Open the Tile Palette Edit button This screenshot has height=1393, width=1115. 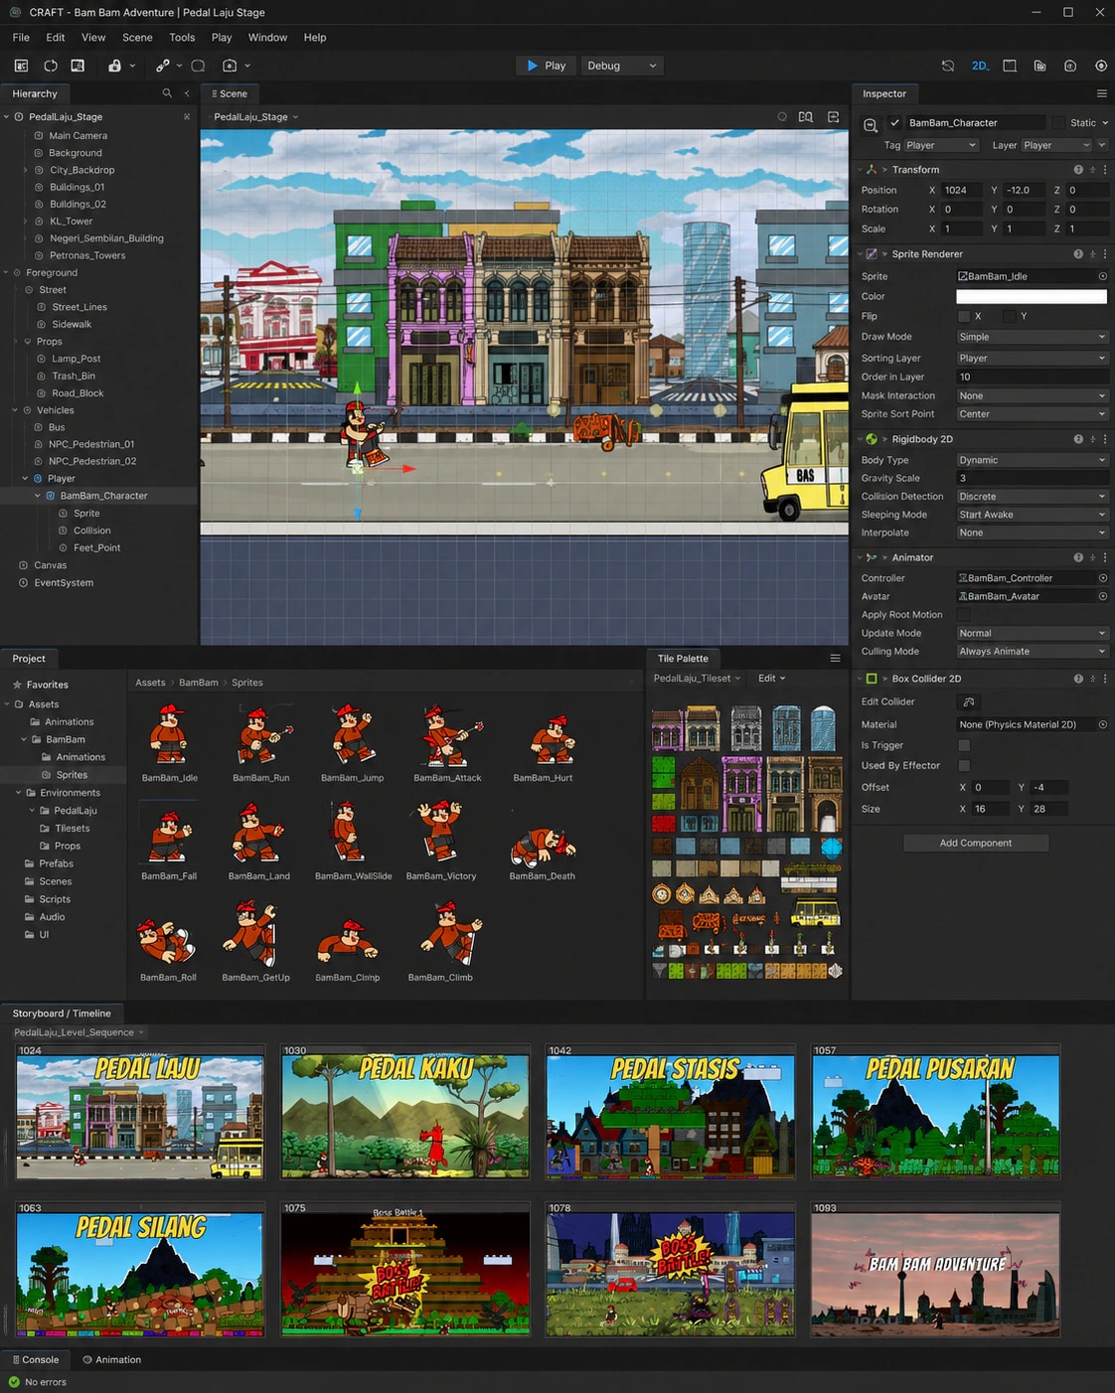(771, 679)
